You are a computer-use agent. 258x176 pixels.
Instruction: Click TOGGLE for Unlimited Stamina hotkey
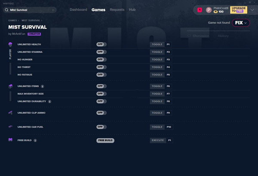157,52
